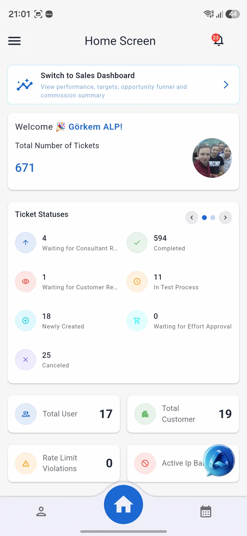This screenshot has width=247, height=536.
Task: Open the hamburger navigation menu
Action: tap(14, 41)
